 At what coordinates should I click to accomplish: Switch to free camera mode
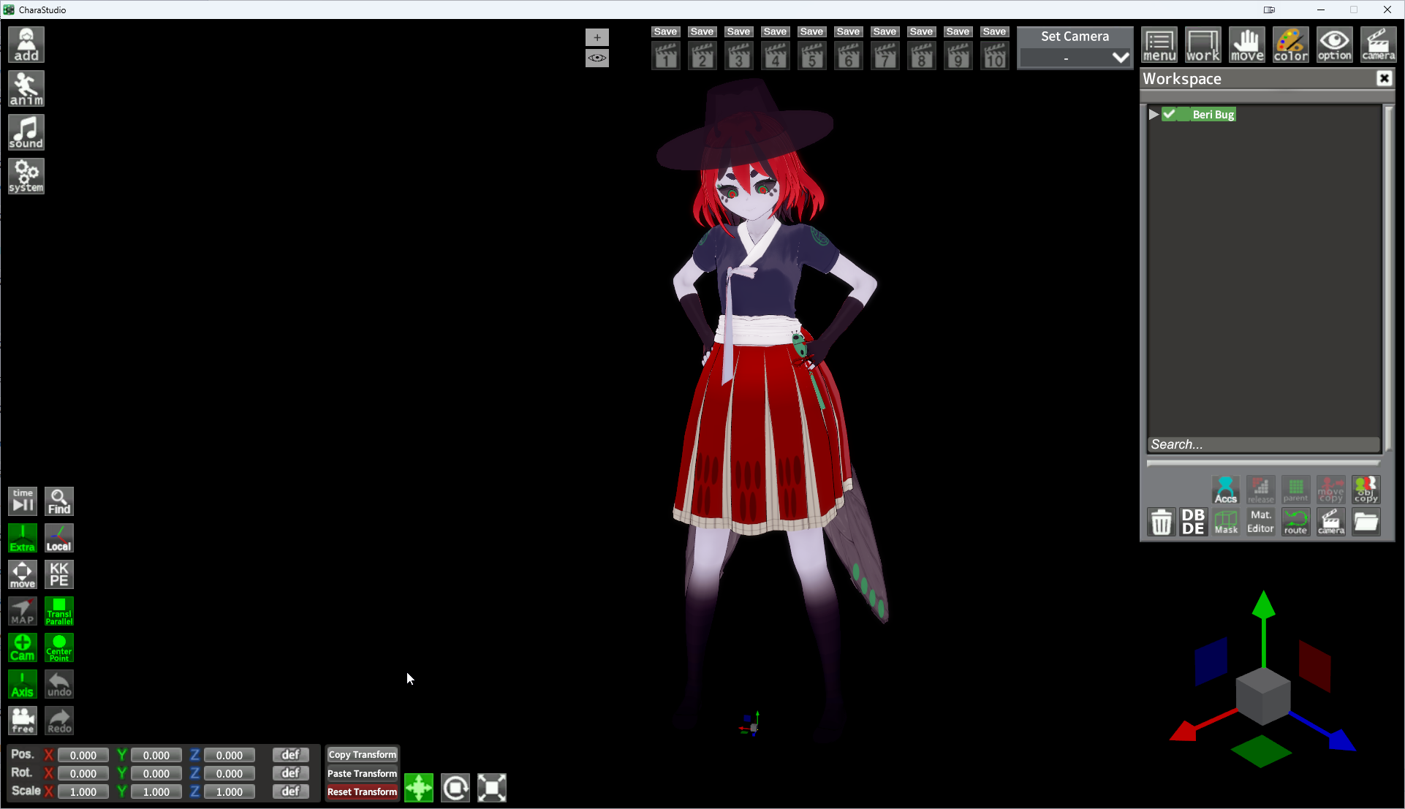[x=23, y=721]
